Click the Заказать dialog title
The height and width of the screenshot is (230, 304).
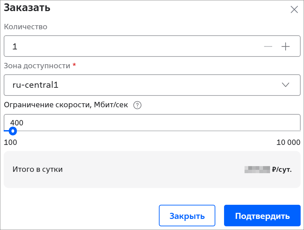point(27,8)
